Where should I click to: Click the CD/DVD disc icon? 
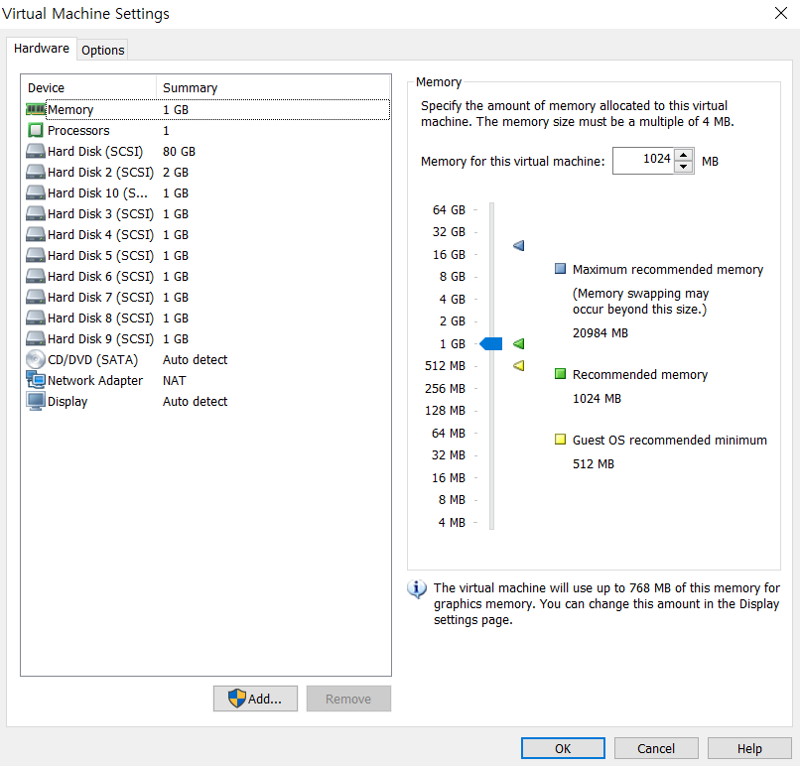35,359
